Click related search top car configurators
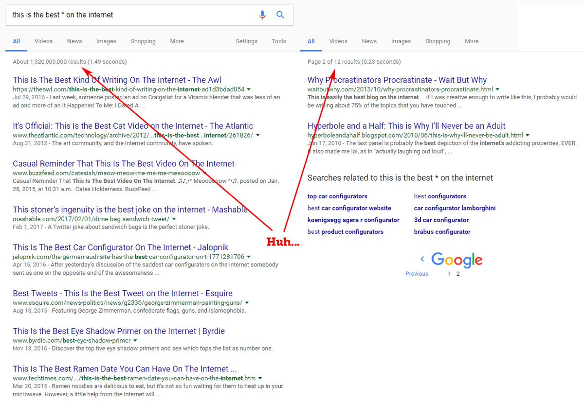 click(337, 196)
